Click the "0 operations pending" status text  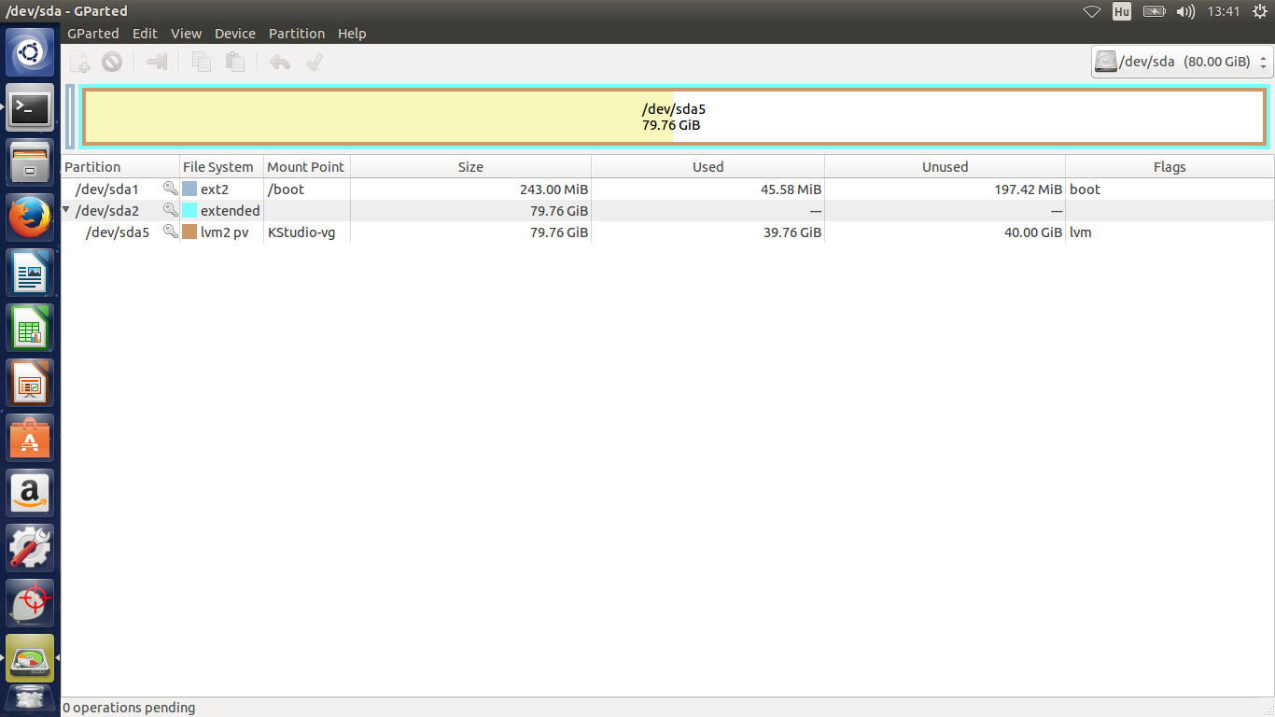129,708
